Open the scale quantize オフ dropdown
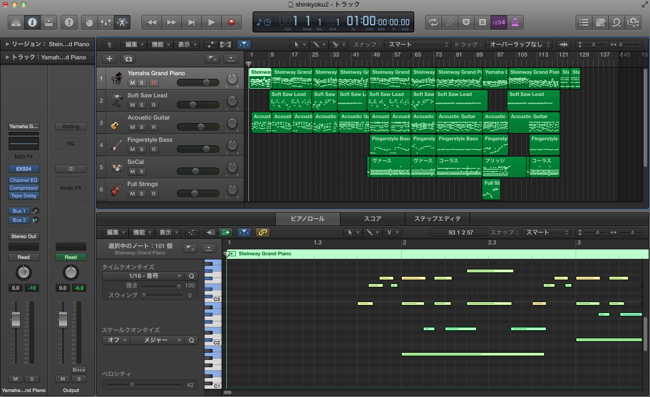This screenshot has height=397, width=650. [116, 340]
